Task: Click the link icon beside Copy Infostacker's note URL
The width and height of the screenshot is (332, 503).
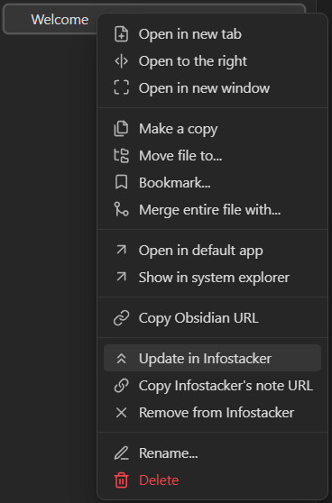Action: tap(122, 385)
